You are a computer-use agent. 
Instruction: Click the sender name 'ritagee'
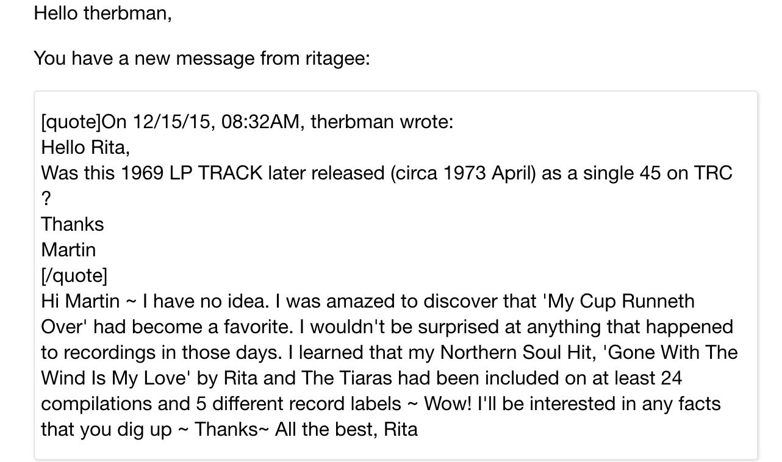point(334,59)
